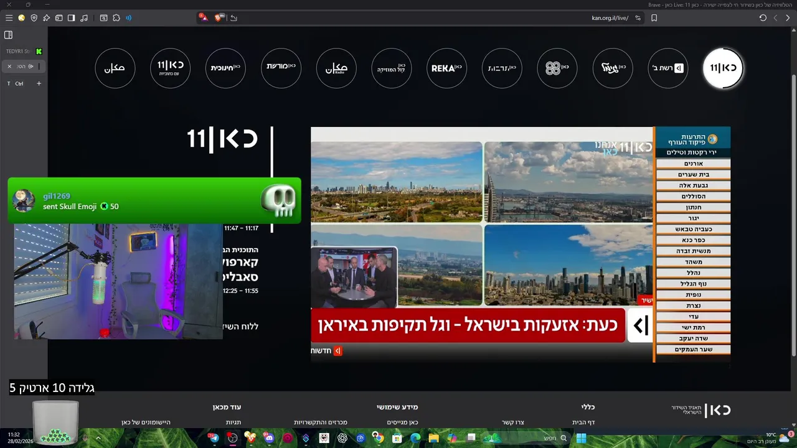Open the 'תגיות' footer link
The width and height of the screenshot is (797, 448).
click(233, 422)
